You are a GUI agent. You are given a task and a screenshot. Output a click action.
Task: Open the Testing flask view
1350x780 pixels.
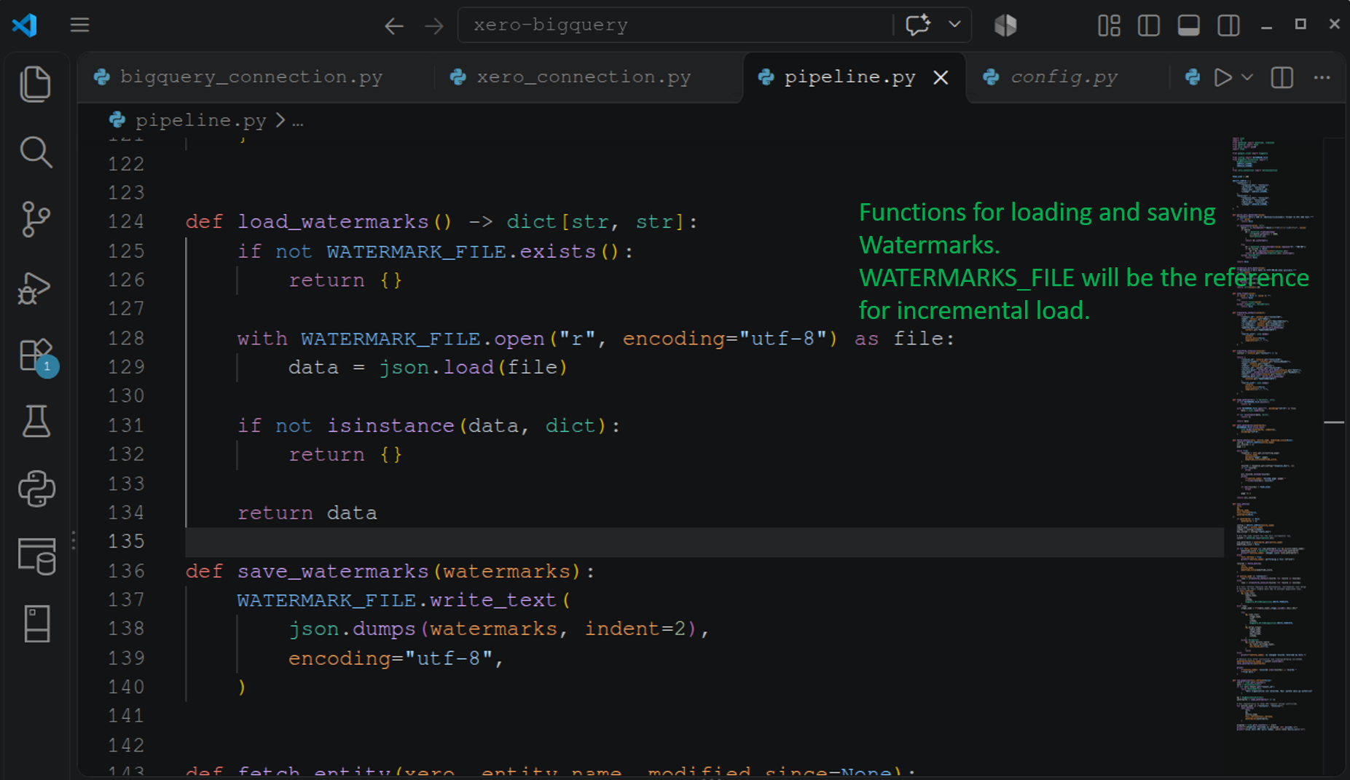coord(36,421)
